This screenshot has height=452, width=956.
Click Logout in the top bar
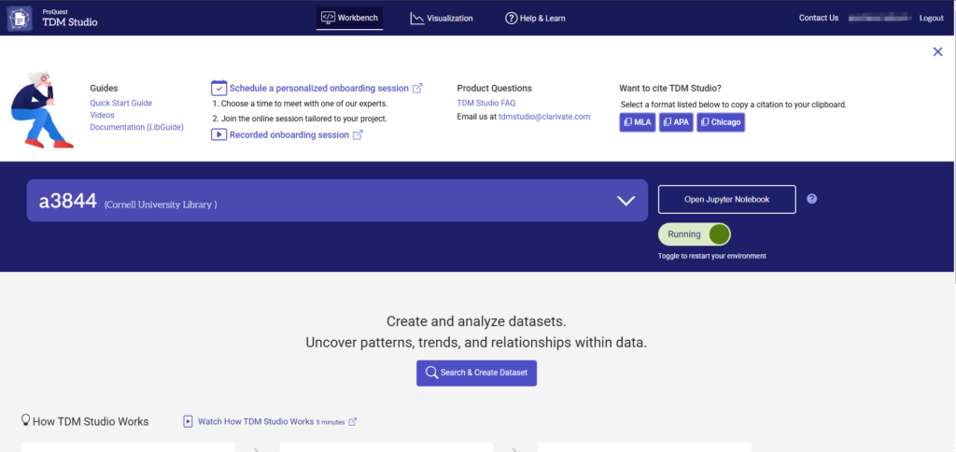[931, 18]
